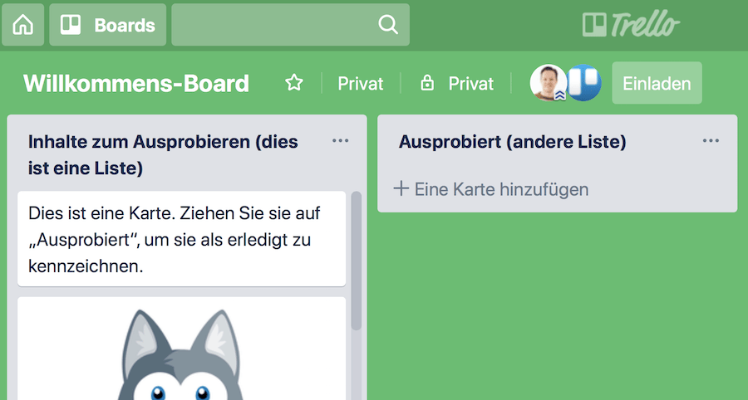Click the Privat team label beside the star

tap(360, 83)
